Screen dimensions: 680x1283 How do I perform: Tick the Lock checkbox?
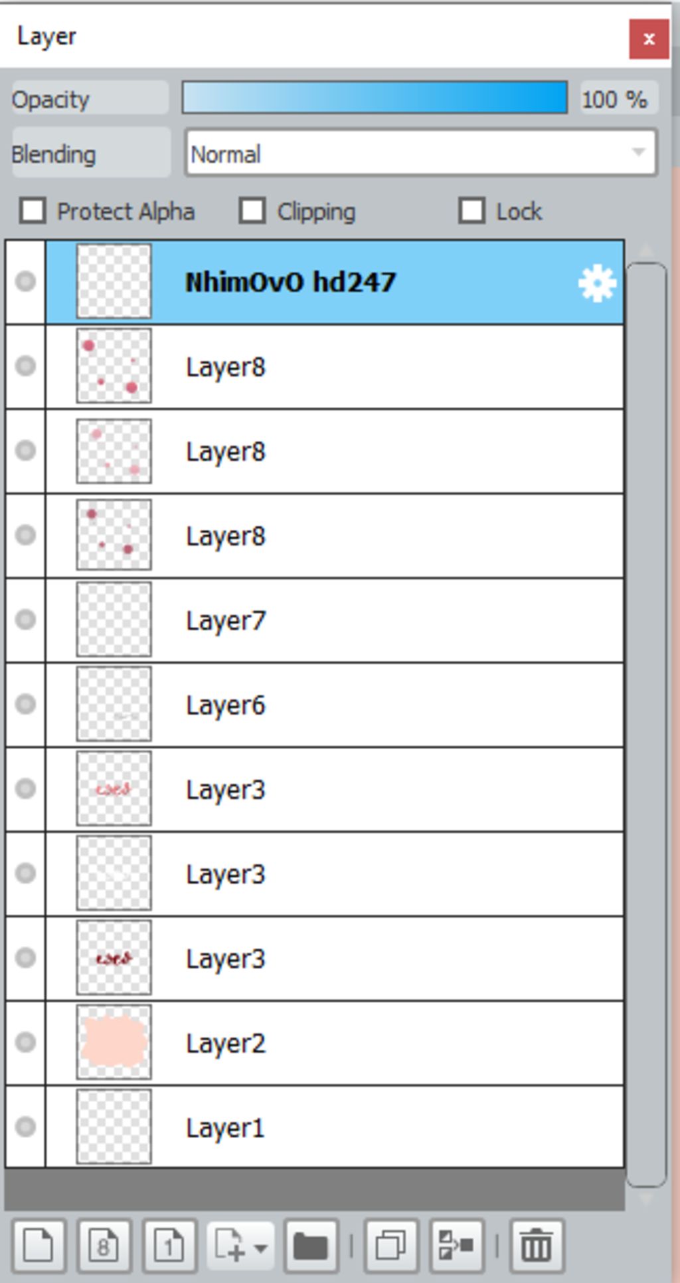pyautogui.click(x=471, y=211)
